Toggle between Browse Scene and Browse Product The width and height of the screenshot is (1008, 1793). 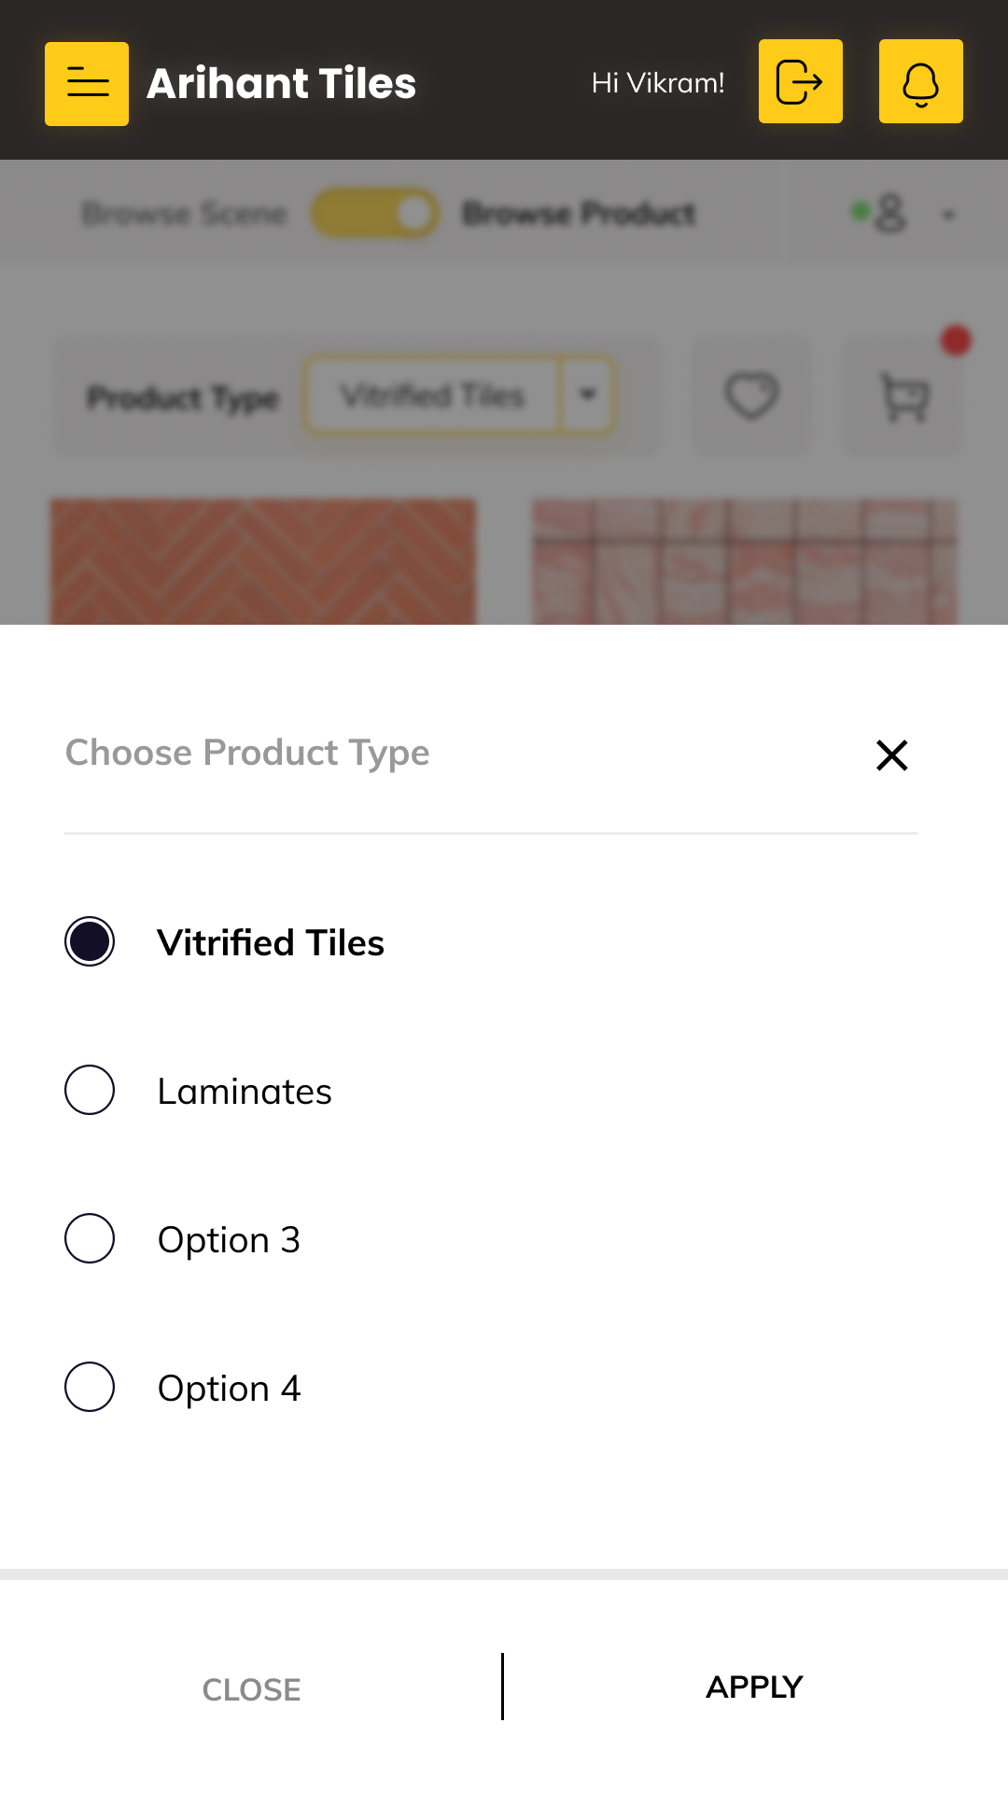coord(375,212)
